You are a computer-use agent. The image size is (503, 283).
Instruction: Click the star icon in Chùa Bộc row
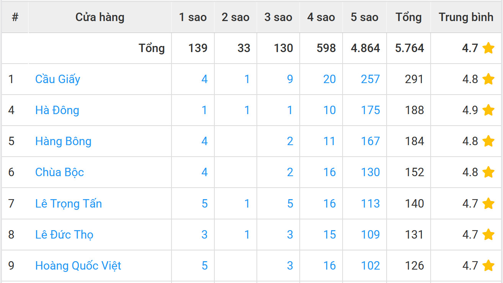click(488, 172)
